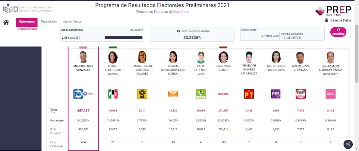Screen dimensions: 359x151
Task: Click the Movimiento Ciudadano logo
Action: click(173, 94)
